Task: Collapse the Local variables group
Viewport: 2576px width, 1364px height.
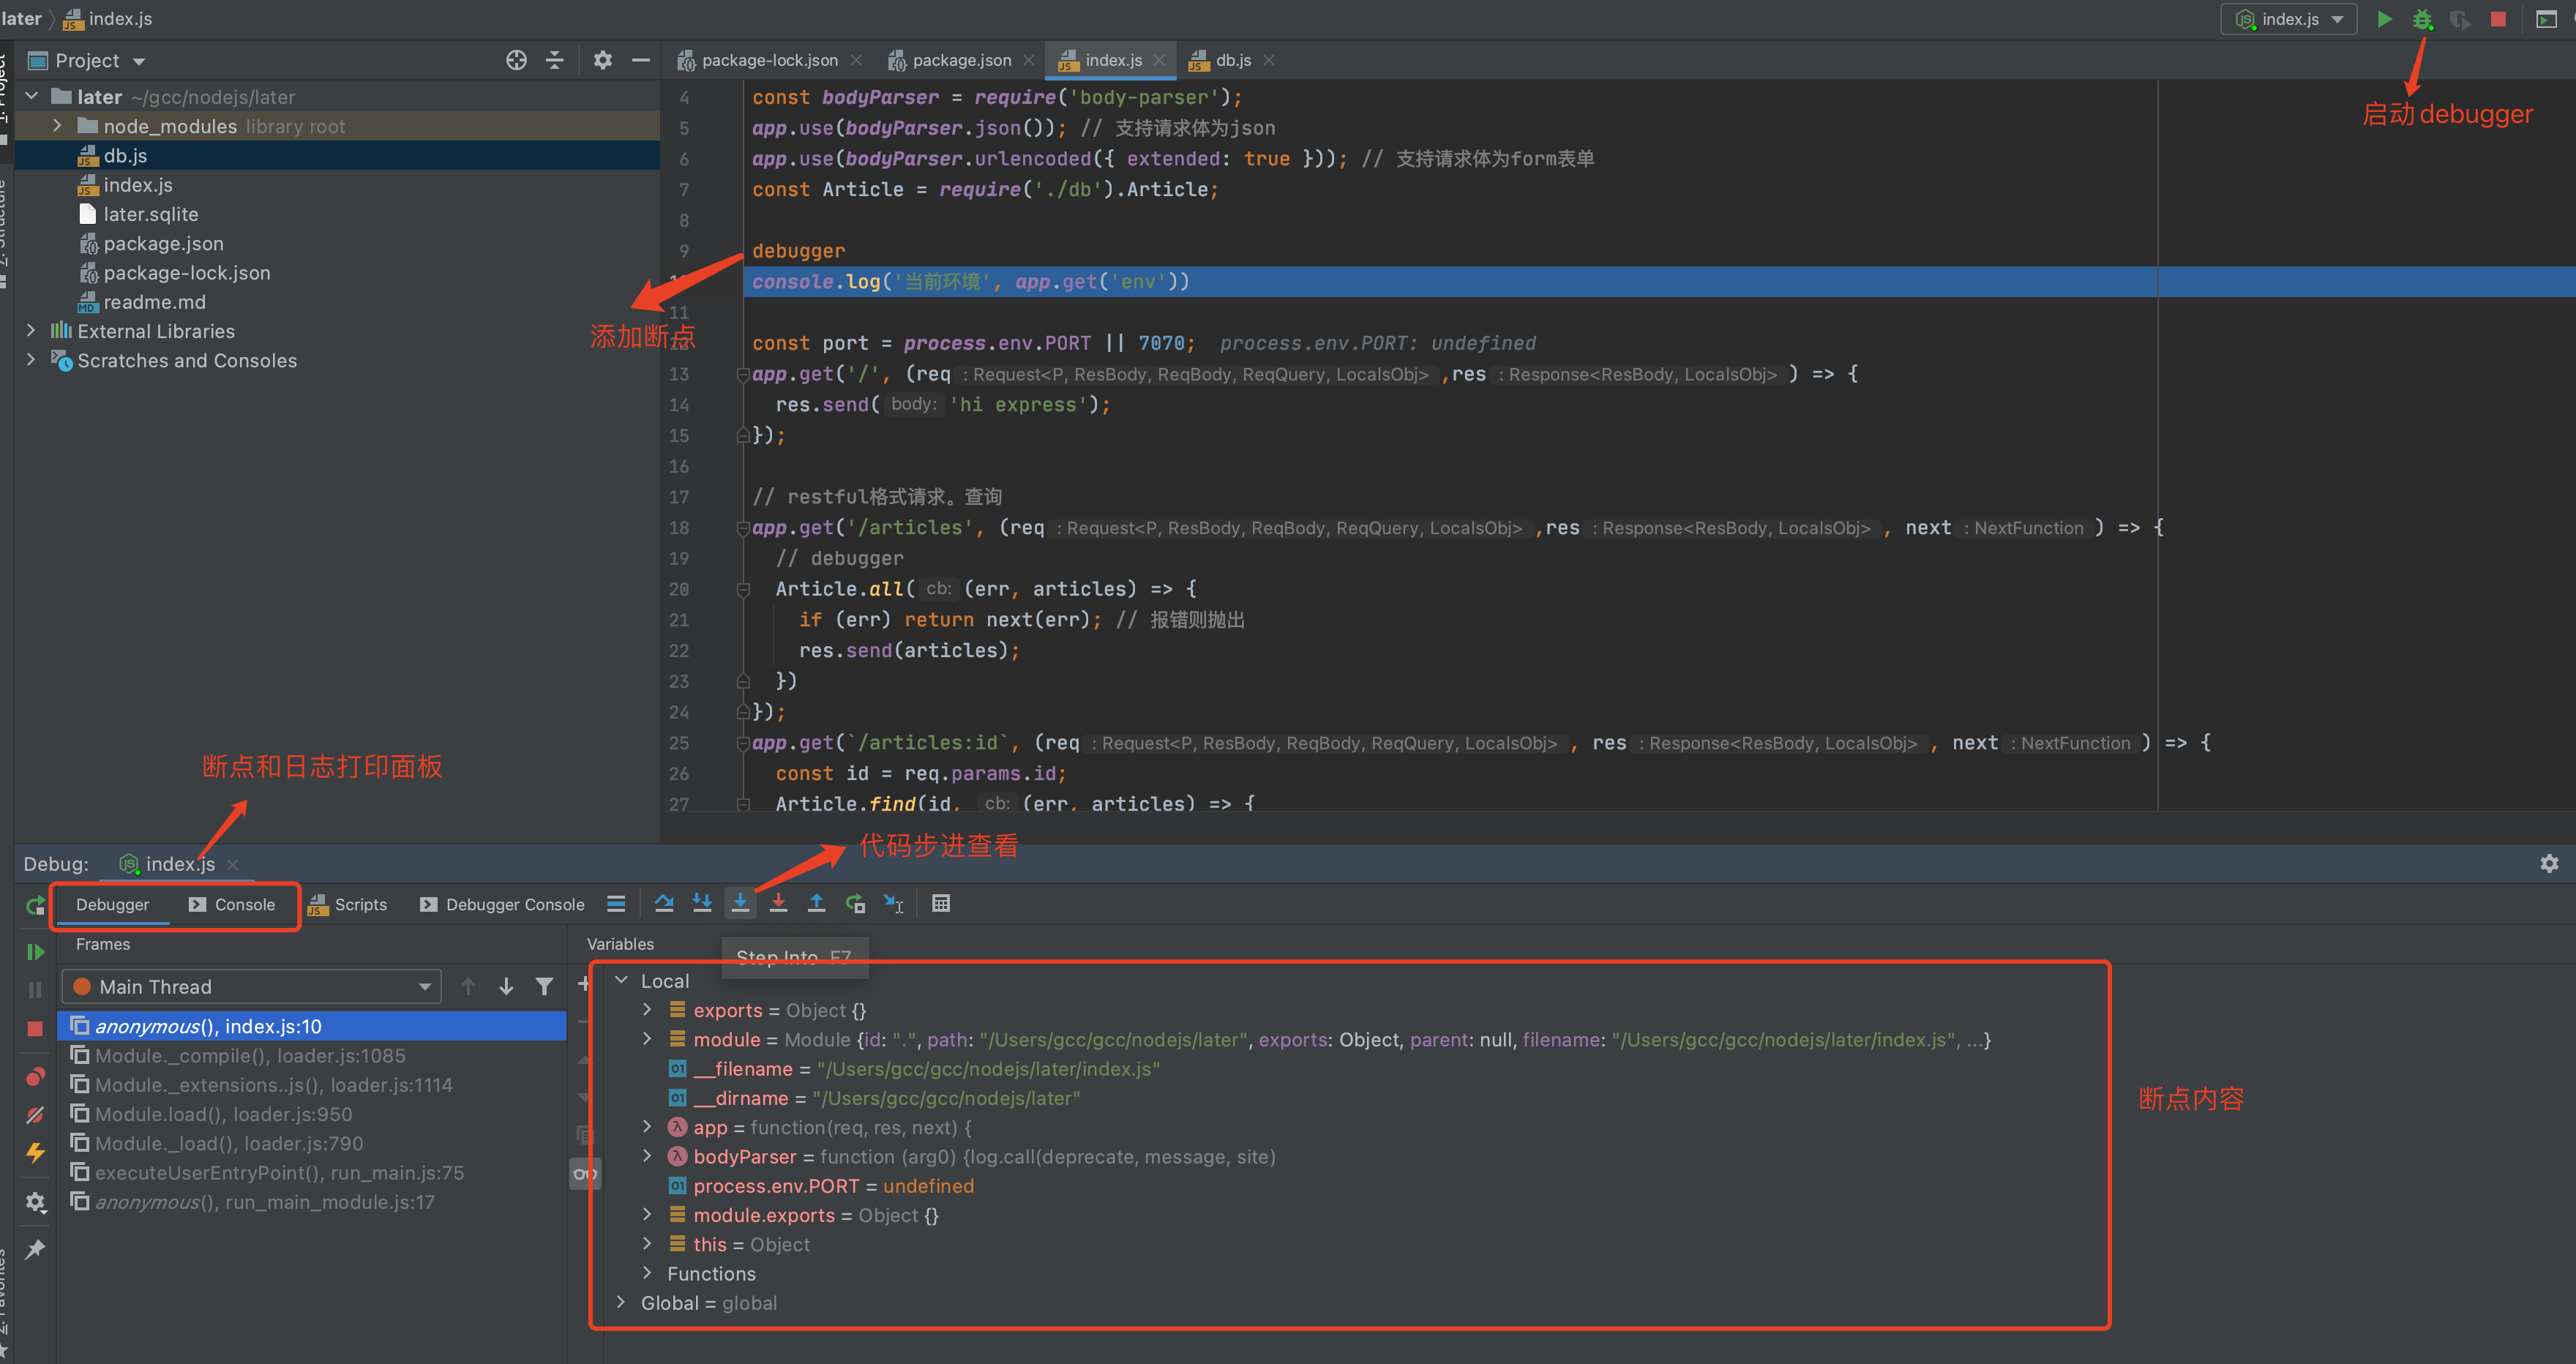Action: coord(621,981)
